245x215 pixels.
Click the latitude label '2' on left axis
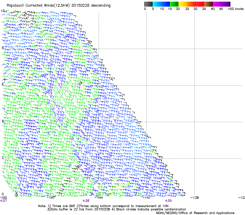(3, 157)
